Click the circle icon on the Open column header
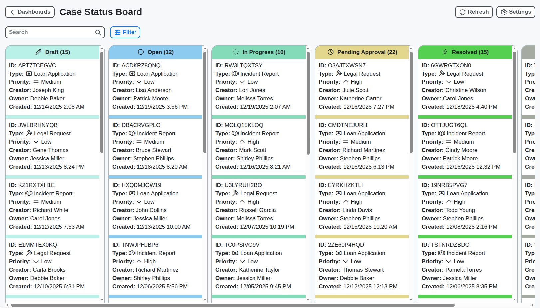This screenshot has width=540, height=308. pyautogui.click(x=141, y=52)
